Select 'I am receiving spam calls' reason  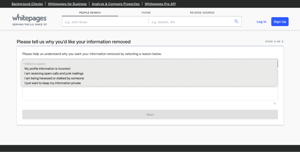[54, 74]
